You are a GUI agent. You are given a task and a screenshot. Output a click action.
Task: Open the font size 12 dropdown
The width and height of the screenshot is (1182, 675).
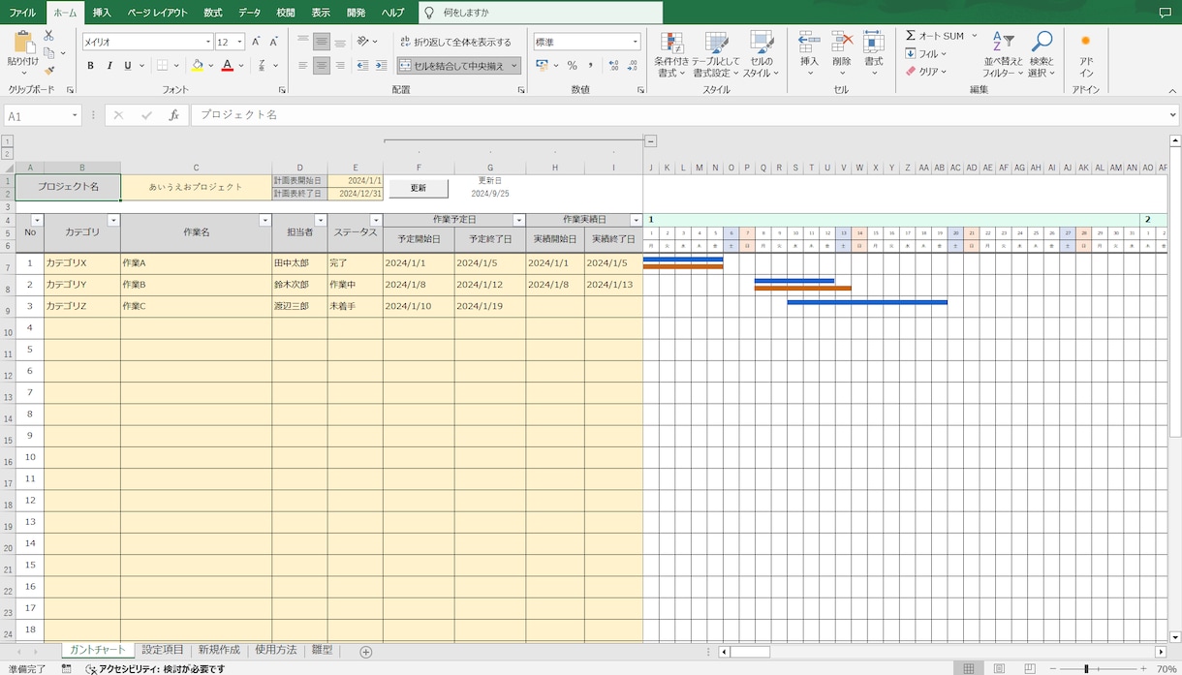click(240, 42)
